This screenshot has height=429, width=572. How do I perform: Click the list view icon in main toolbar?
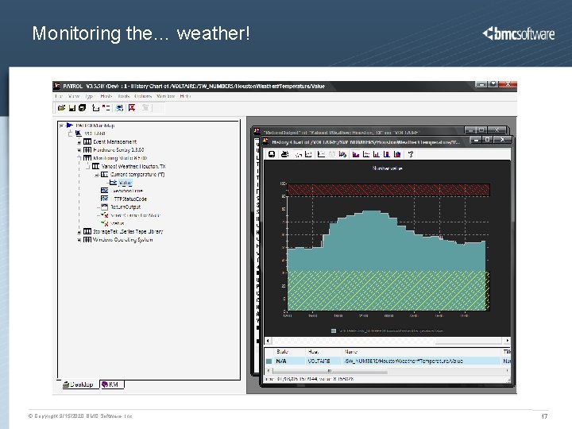coord(106,107)
